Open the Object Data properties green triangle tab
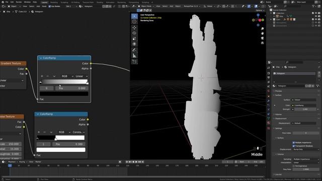The height and width of the screenshot is (181, 322). (x=269, y=119)
